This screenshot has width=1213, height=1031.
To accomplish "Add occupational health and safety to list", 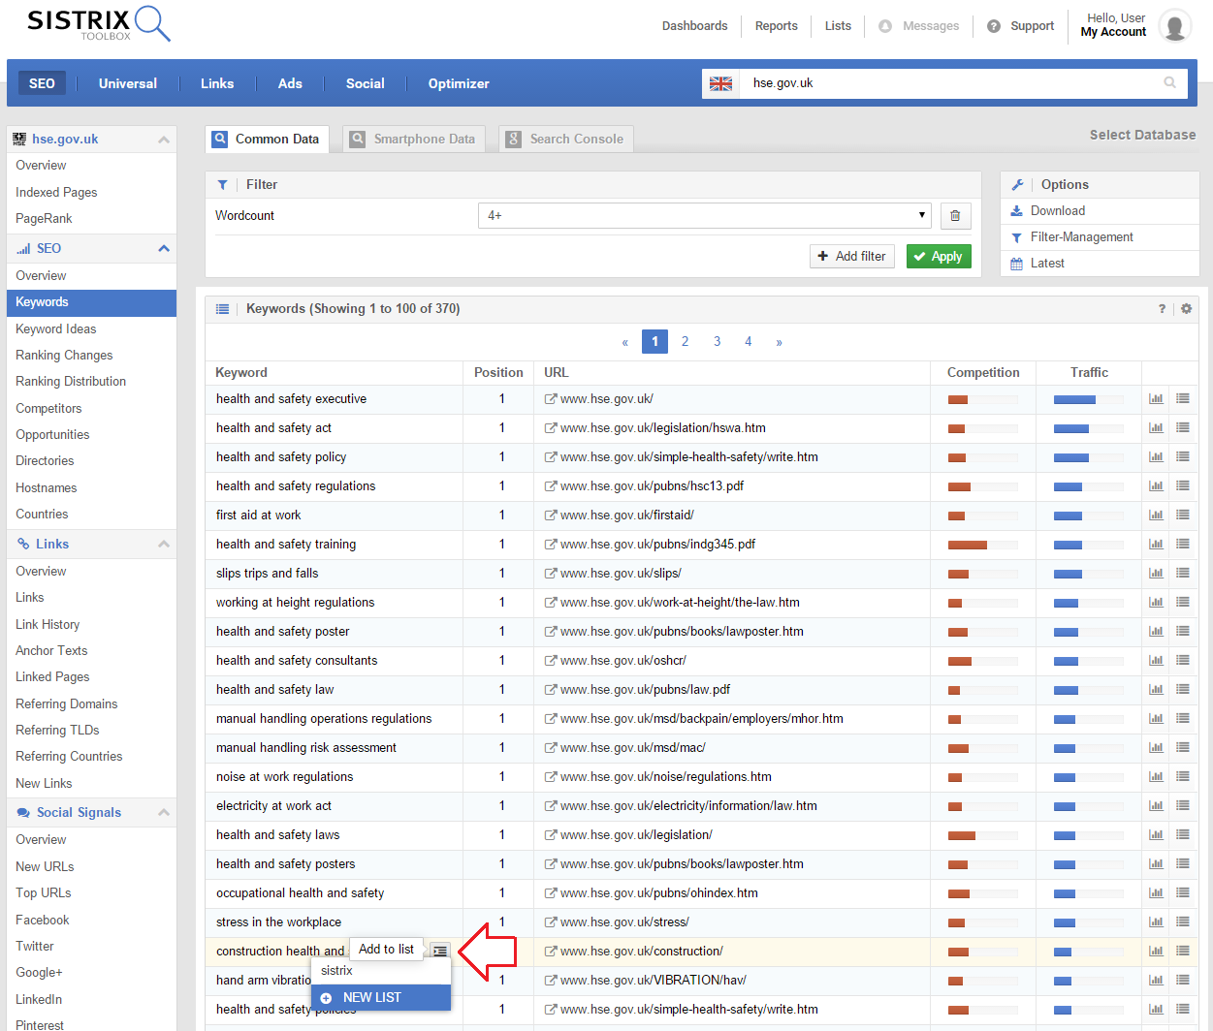I will (x=1183, y=892).
